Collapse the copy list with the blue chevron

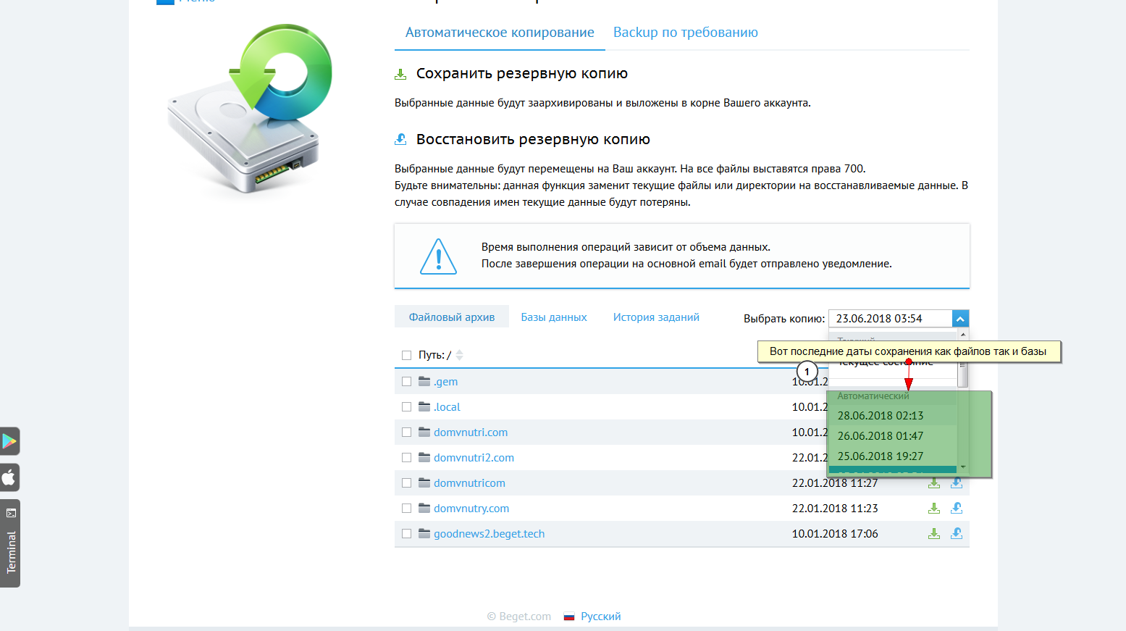tap(960, 319)
